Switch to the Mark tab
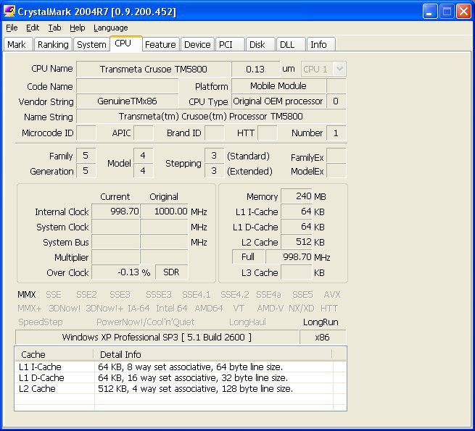The height and width of the screenshot is (431, 475). 17,44
